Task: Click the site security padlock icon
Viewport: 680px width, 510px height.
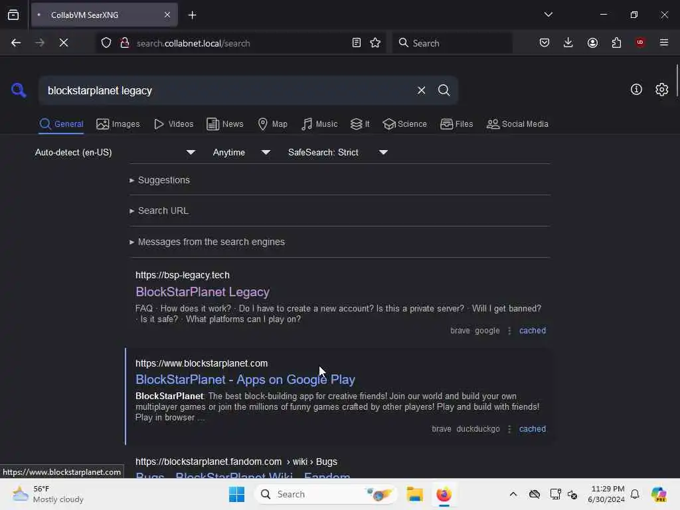Action: pos(125,42)
